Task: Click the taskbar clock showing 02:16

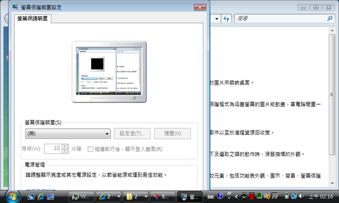Action: 321,197
